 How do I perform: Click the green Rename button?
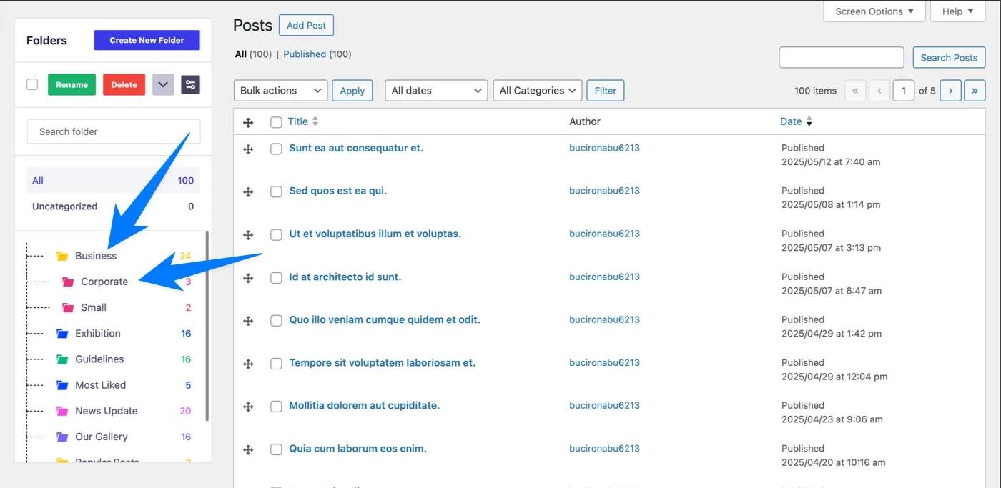coord(71,84)
